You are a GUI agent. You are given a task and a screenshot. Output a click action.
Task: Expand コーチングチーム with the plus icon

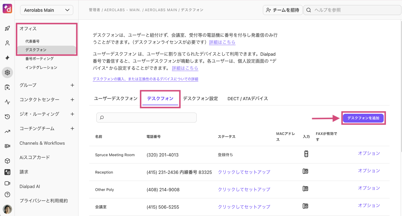click(72, 128)
